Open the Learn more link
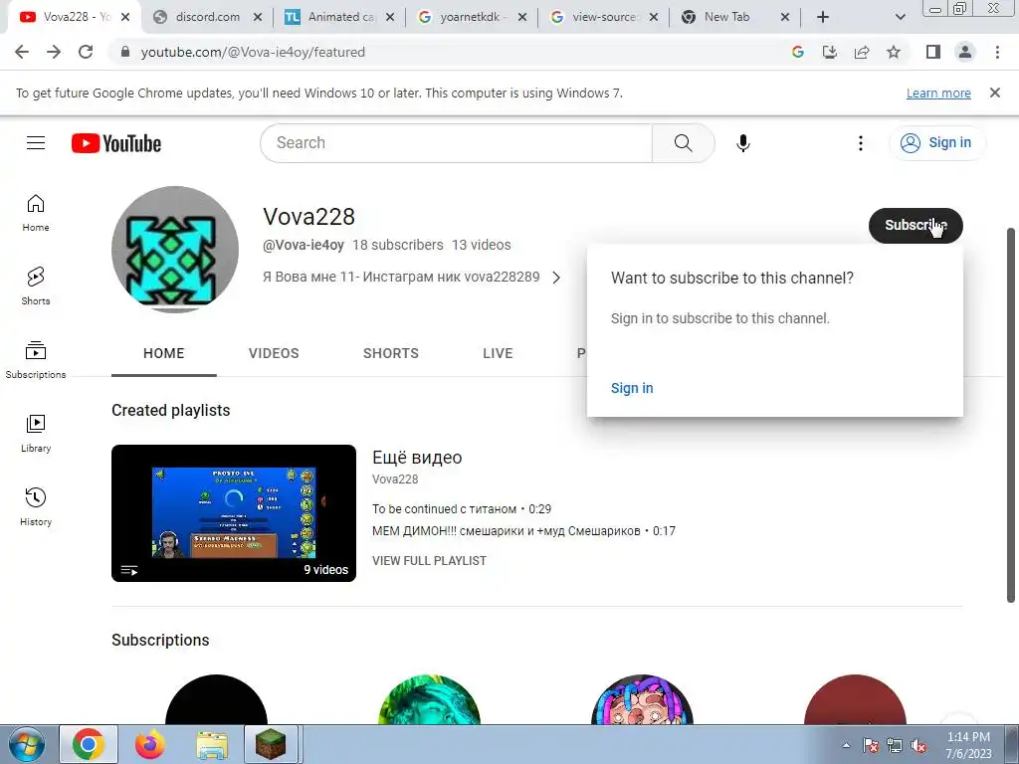 938,93
